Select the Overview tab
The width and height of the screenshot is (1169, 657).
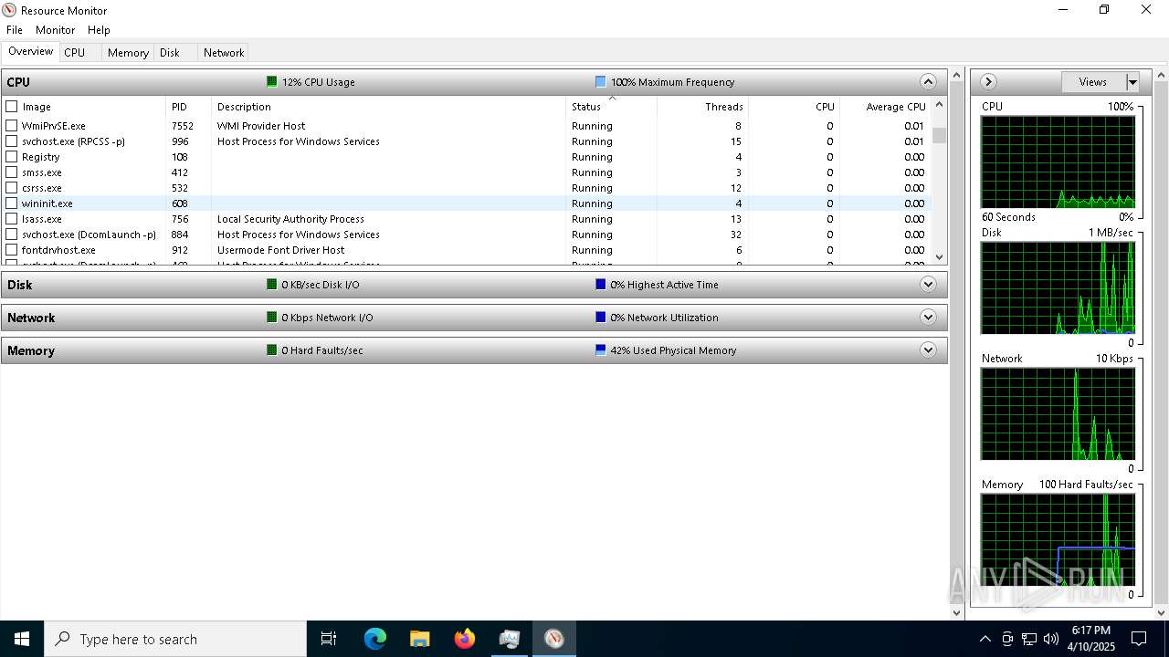pos(30,51)
